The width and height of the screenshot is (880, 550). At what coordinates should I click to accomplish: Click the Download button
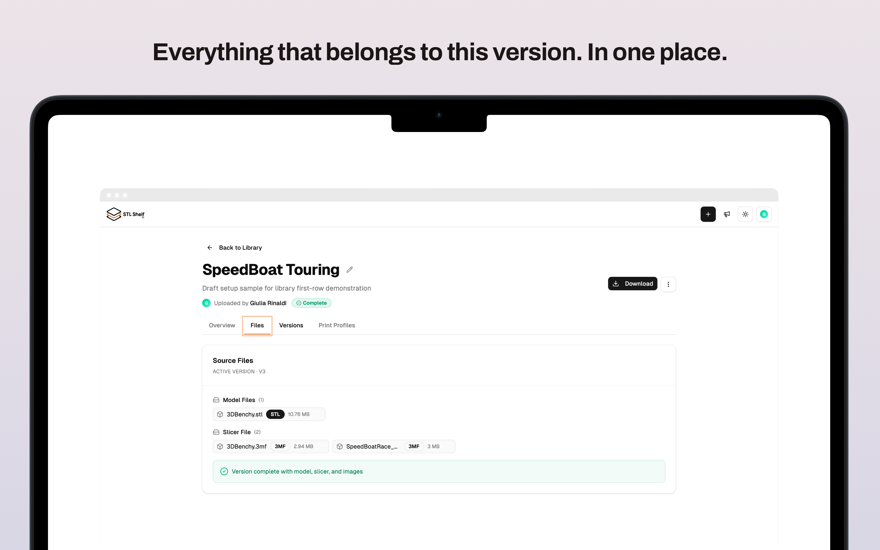point(632,283)
